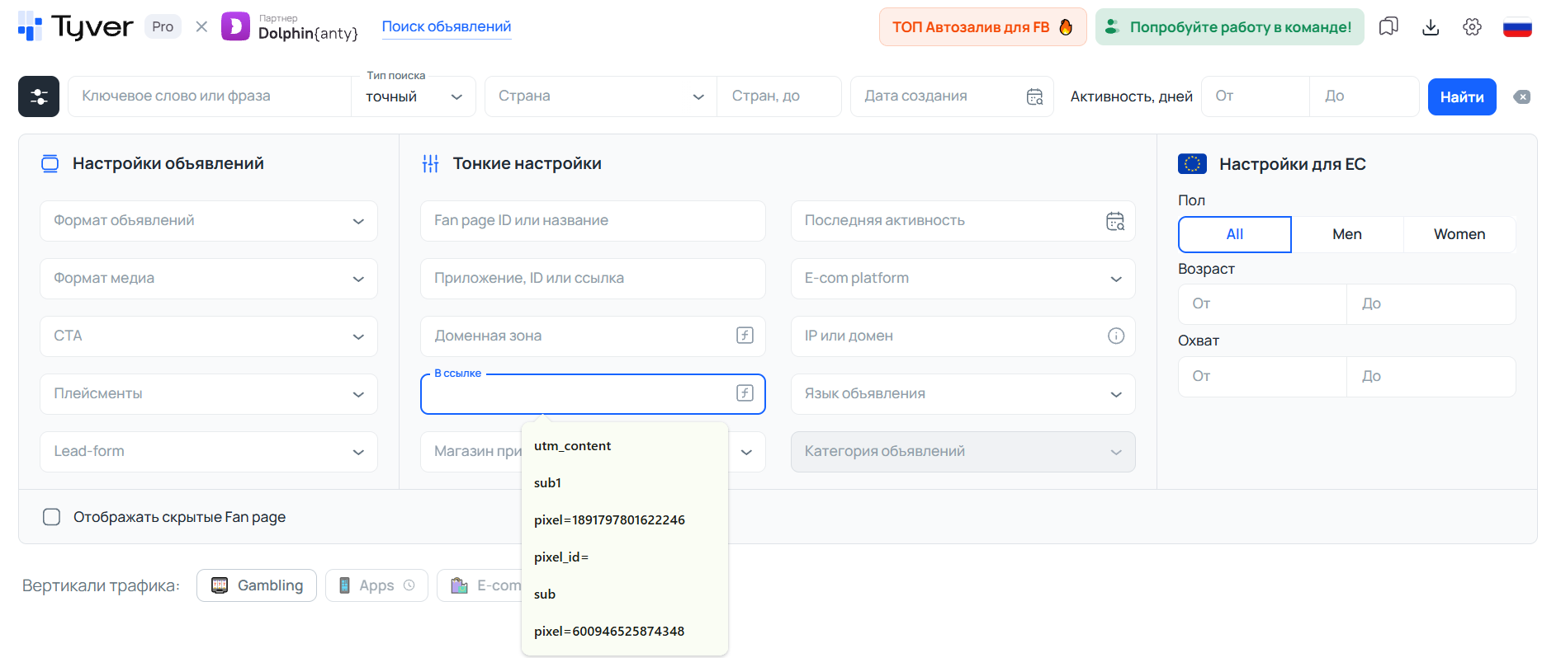
Task: Choose pixel_id= suggestion
Action: 625,557
